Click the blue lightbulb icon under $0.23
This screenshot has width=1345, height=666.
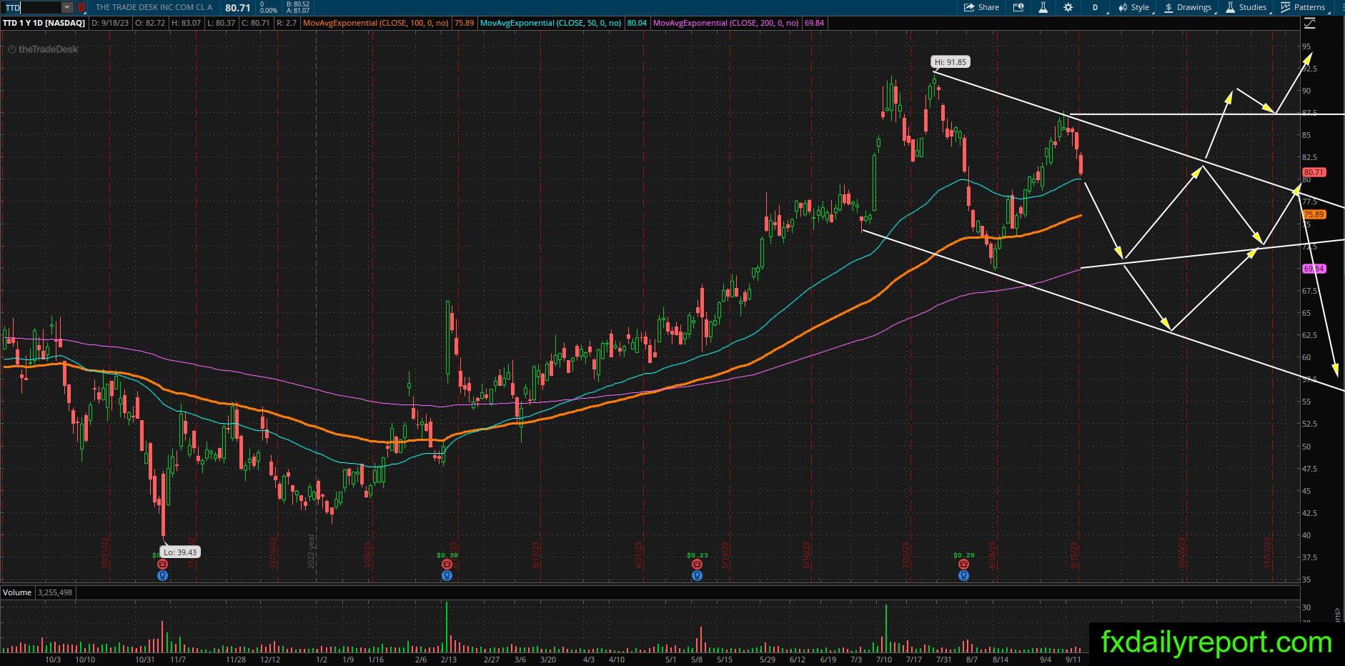pyautogui.click(x=697, y=575)
